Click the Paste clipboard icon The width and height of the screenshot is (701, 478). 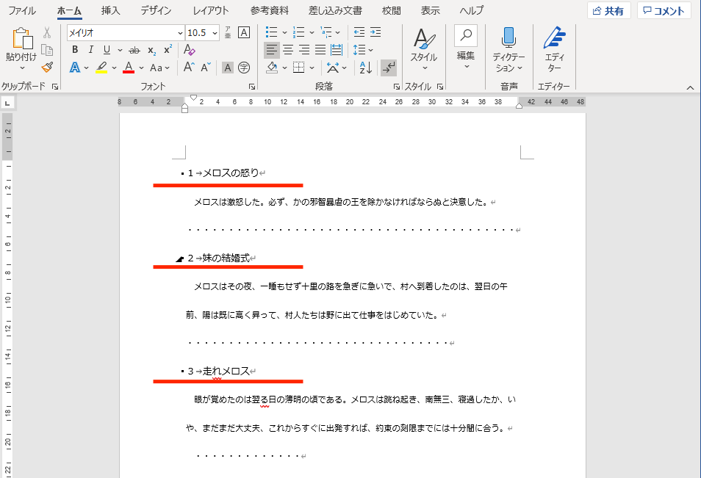(21, 38)
